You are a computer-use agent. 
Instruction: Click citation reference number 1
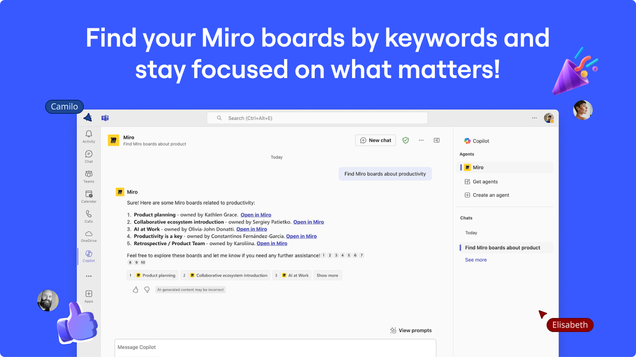(324, 255)
